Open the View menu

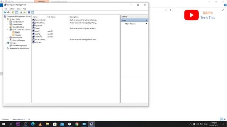(x=18, y=9)
